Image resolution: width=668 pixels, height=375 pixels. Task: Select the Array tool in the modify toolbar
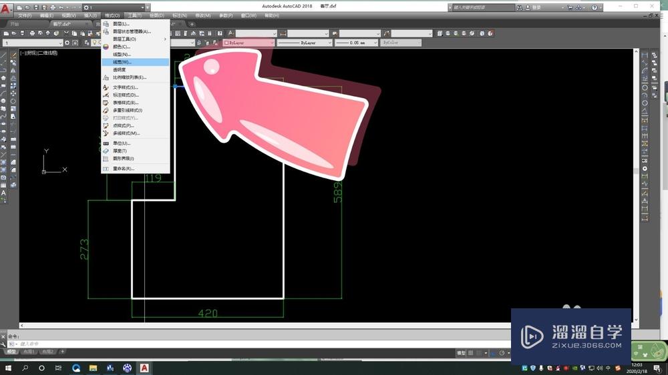pos(13,85)
